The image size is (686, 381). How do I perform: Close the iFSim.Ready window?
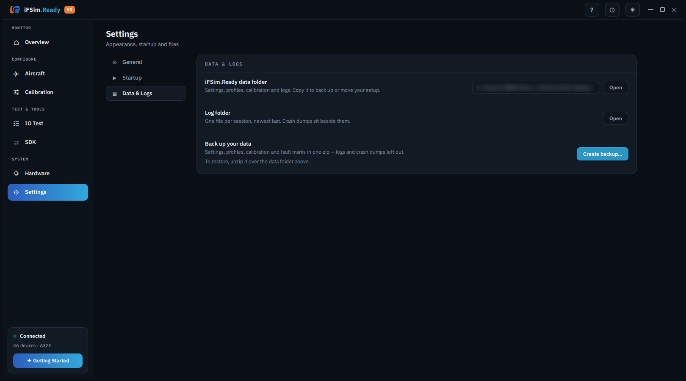674,10
